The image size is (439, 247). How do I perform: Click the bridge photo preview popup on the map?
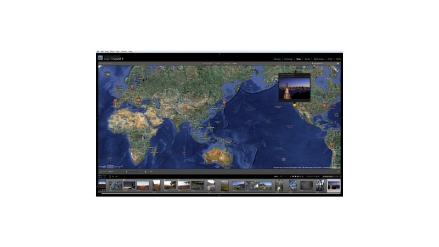pos(294,88)
